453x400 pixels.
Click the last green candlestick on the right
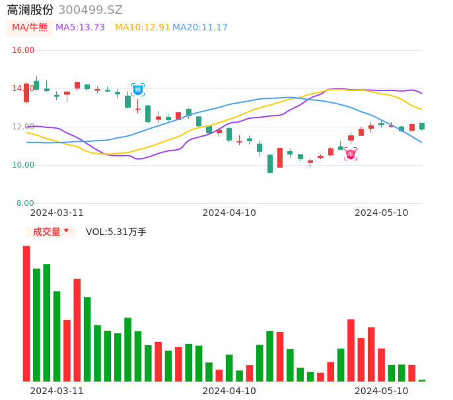422,126
